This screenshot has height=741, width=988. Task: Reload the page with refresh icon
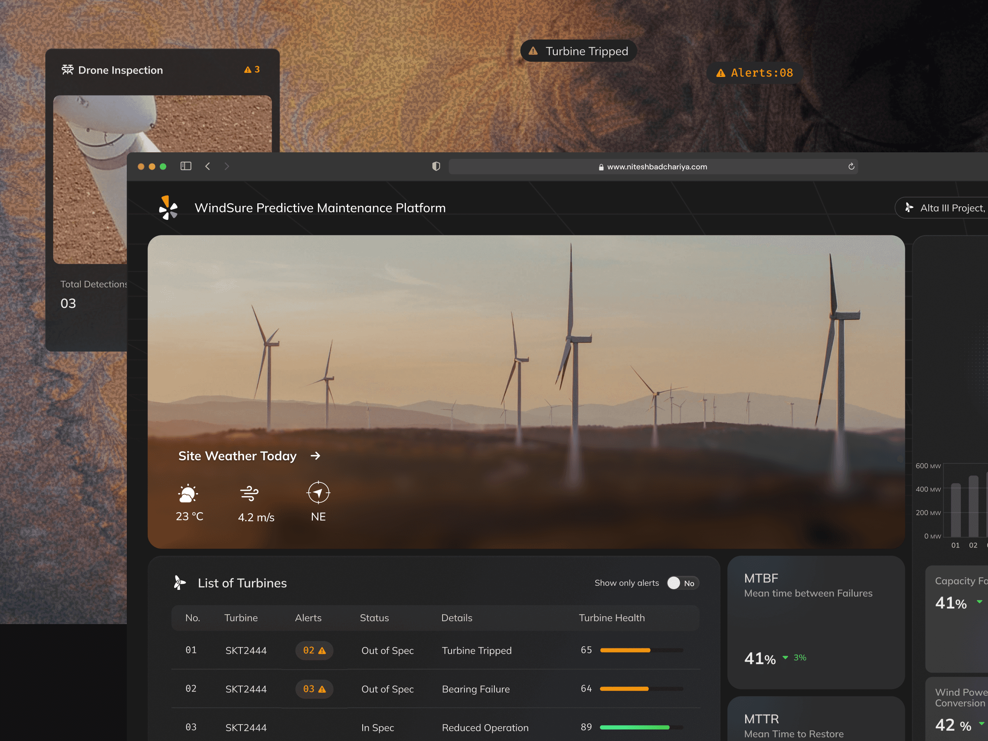[x=851, y=166]
